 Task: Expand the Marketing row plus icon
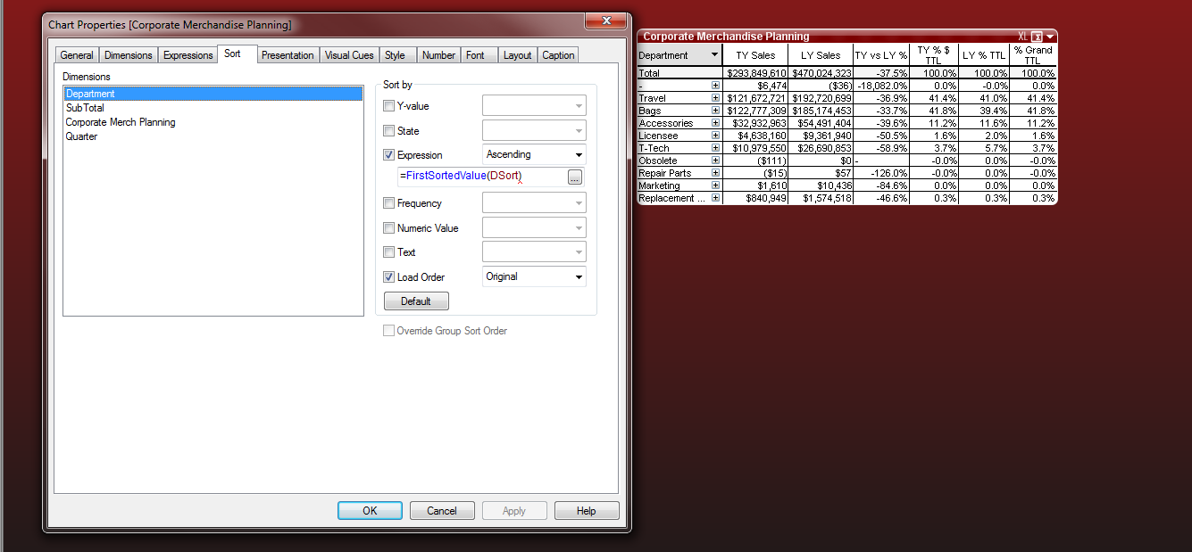[x=715, y=185]
